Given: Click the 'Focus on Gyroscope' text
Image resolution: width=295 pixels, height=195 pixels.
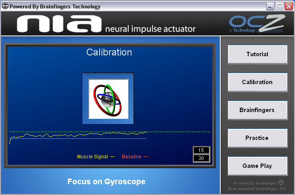Looking at the screenshot, I should tap(106, 182).
